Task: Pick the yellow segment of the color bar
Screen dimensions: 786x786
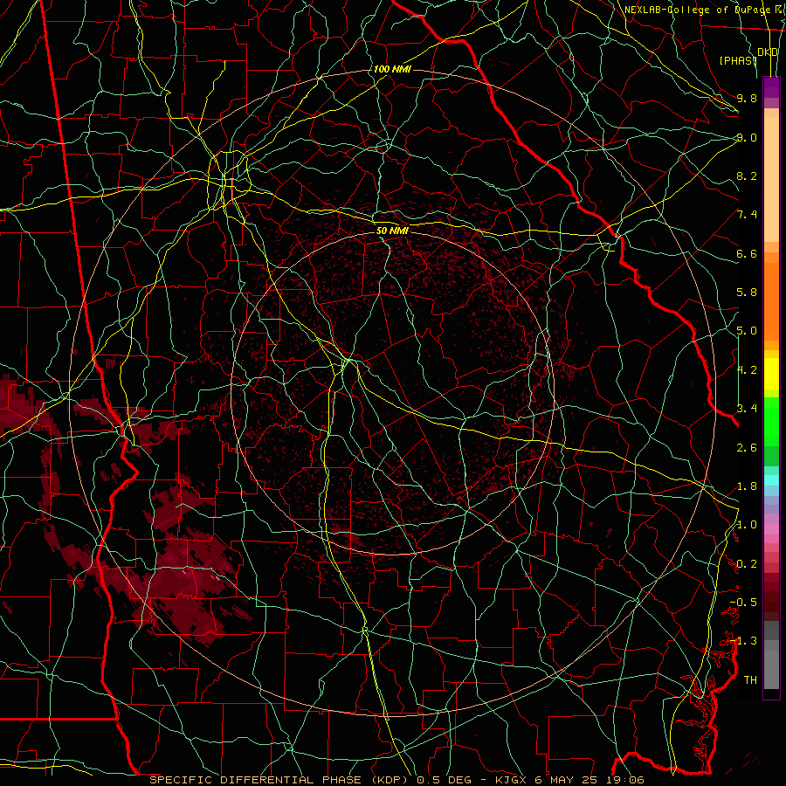Action: tap(771, 374)
